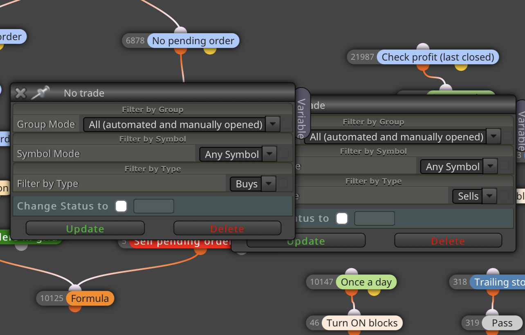Image resolution: width=525 pixels, height=335 pixels.
Task: Click the block number 10125 beside Formula
Action: (x=52, y=298)
